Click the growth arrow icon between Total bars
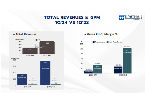 click(37, 46)
